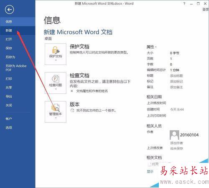Screen dimensions: 209x188
Task: Click the document title 新建 Microsoft Word 文档
Action: [78, 32]
